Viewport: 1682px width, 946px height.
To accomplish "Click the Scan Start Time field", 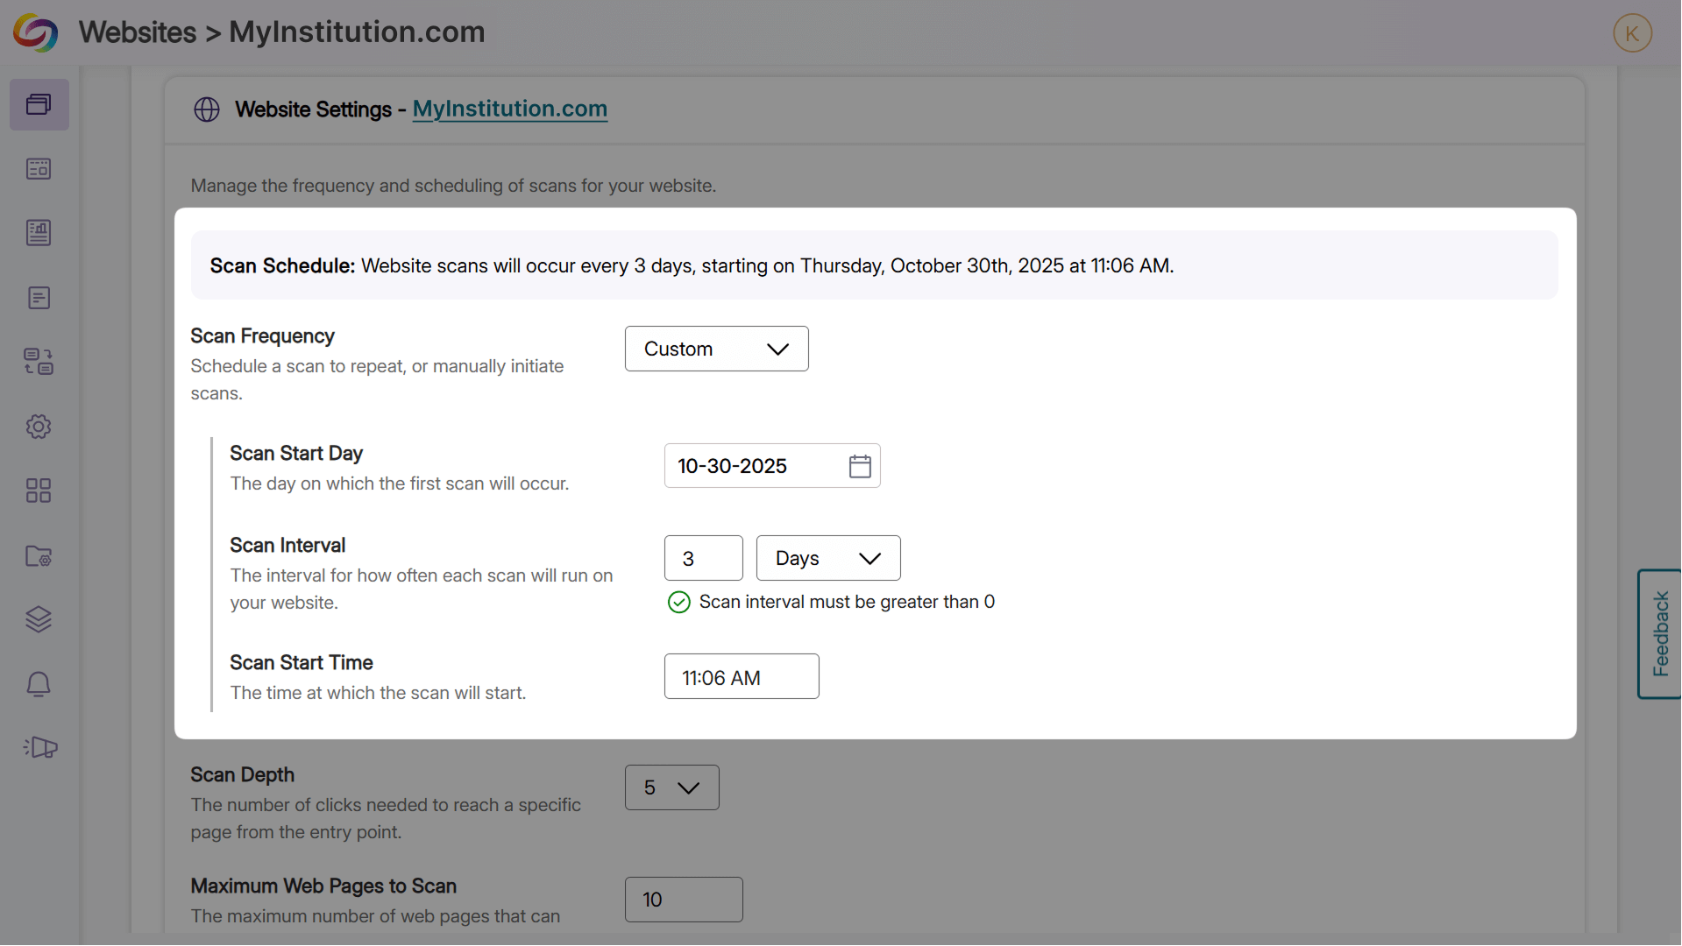I will coord(741,677).
